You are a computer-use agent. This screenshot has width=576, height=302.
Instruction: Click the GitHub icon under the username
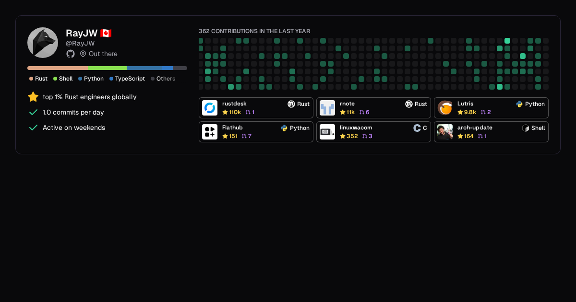point(71,54)
